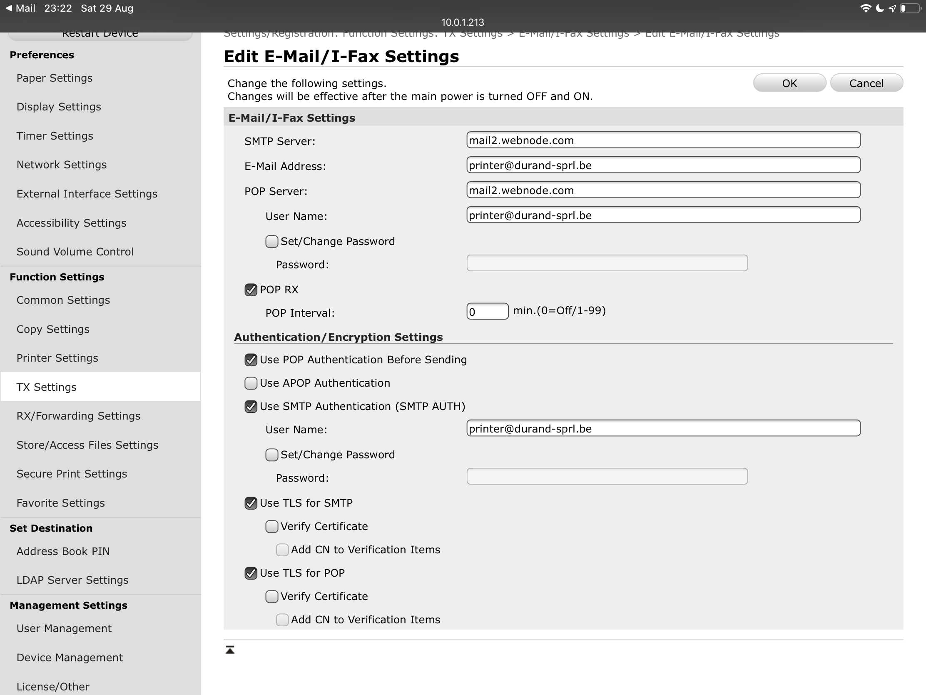Disable Use SMTP Authentication (SMTP AUTH)
Viewport: 926px width, 695px height.
tap(251, 407)
